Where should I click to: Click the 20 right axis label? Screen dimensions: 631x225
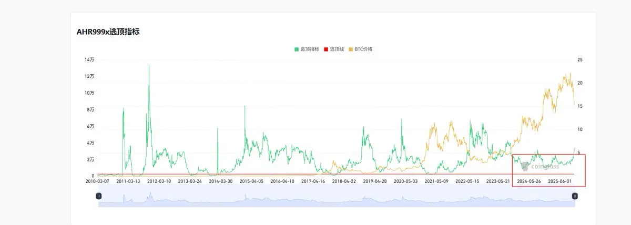(x=580, y=83)
